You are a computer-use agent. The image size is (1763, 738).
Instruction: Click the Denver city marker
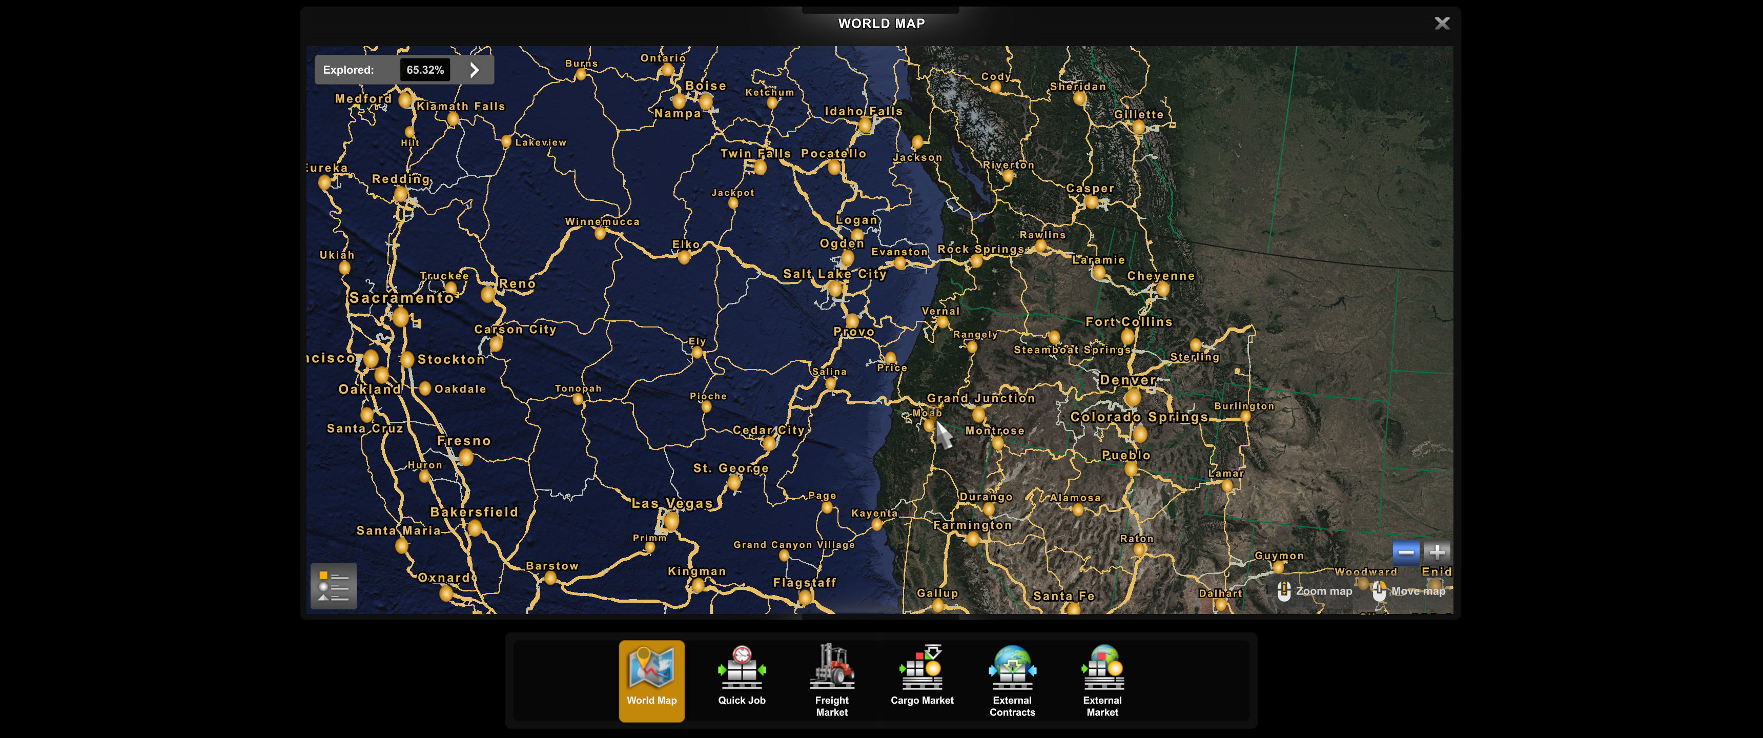coord(1133,397)
